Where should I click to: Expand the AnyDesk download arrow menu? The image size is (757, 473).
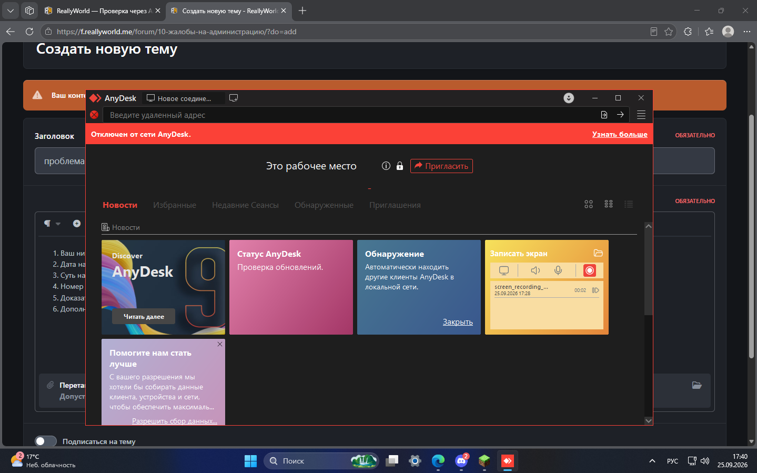[569, 98]
